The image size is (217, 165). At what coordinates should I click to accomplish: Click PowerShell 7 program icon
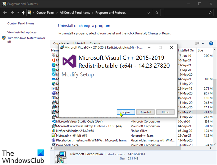coord(54,145)
